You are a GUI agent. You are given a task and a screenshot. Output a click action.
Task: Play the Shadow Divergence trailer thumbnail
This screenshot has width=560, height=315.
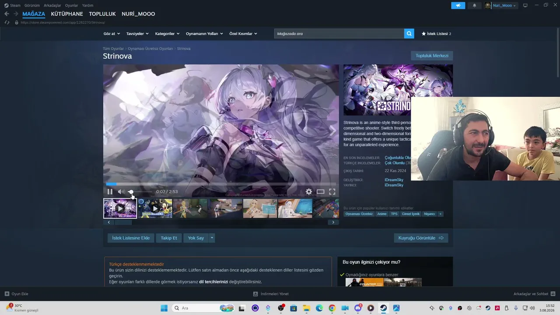point(155,208)
